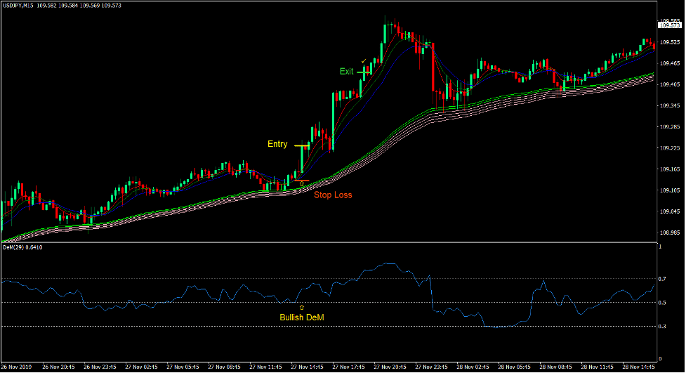Screen dimensions: 686x373
Task: Click the 26 Nov 2019 date label
Action: point(16,367)
